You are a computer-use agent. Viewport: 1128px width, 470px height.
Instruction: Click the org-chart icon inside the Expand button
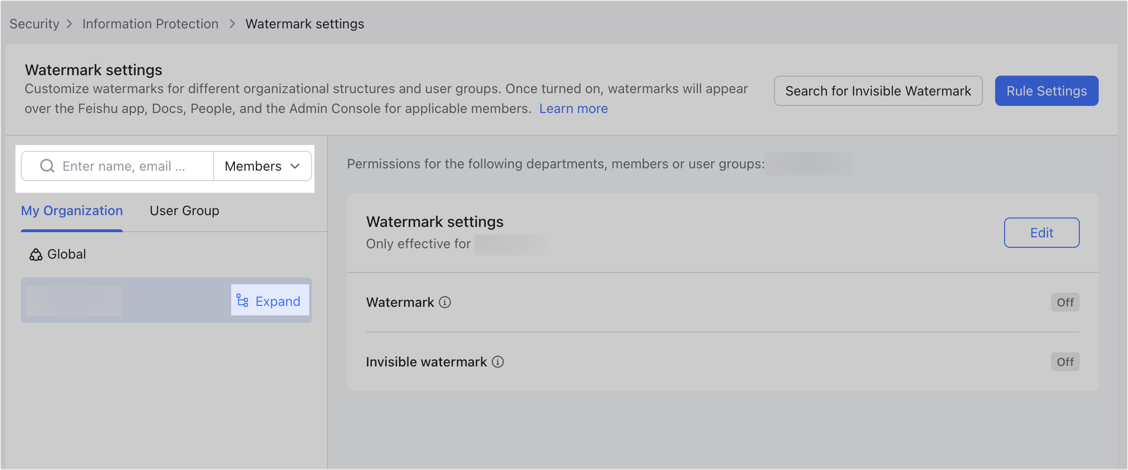coord(243,301)
